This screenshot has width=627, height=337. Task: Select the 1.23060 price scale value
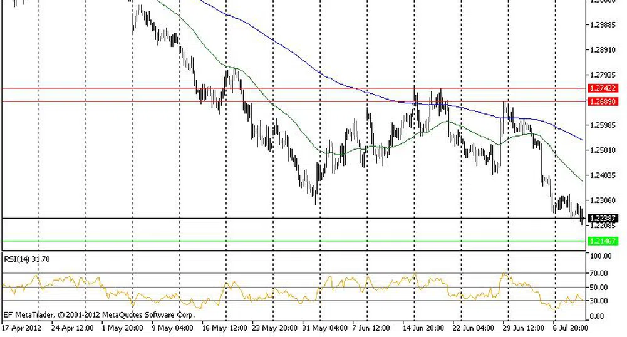[603, 200]
